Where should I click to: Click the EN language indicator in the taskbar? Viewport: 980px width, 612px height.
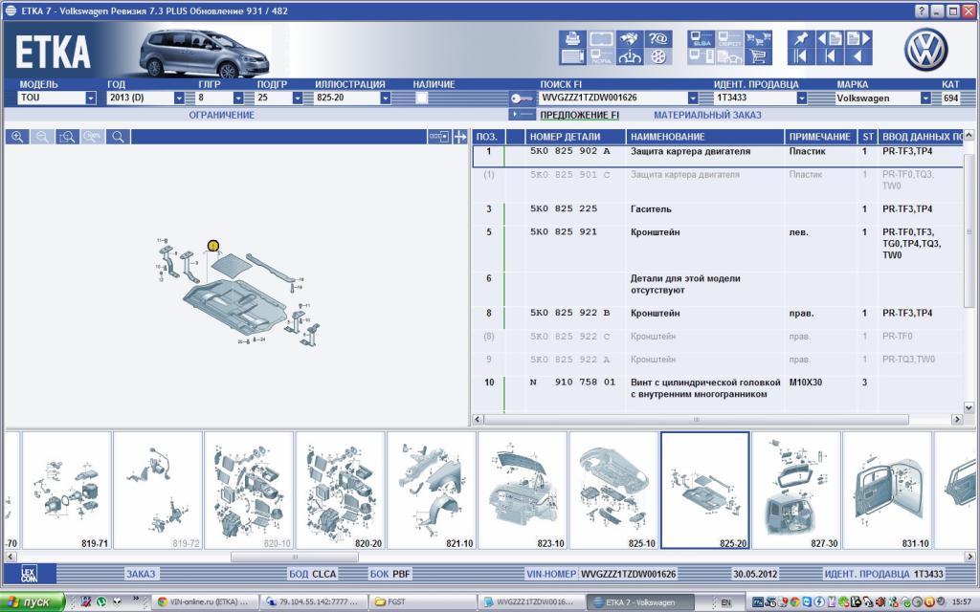725,602
